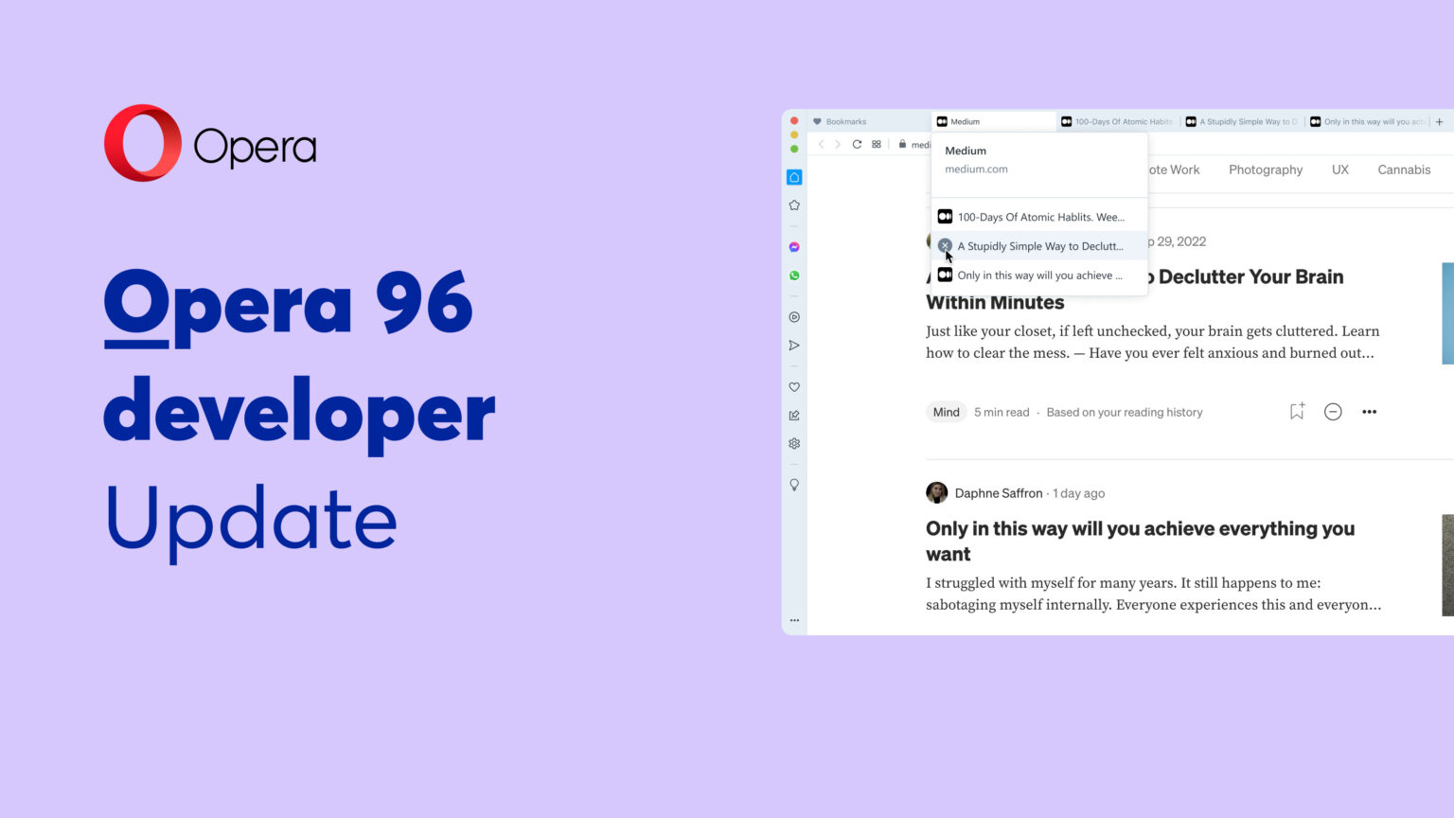Viewport: 1454px width, 818px height.
Task: Open Opera Settings via the gear icon
Action: [794, 443]
